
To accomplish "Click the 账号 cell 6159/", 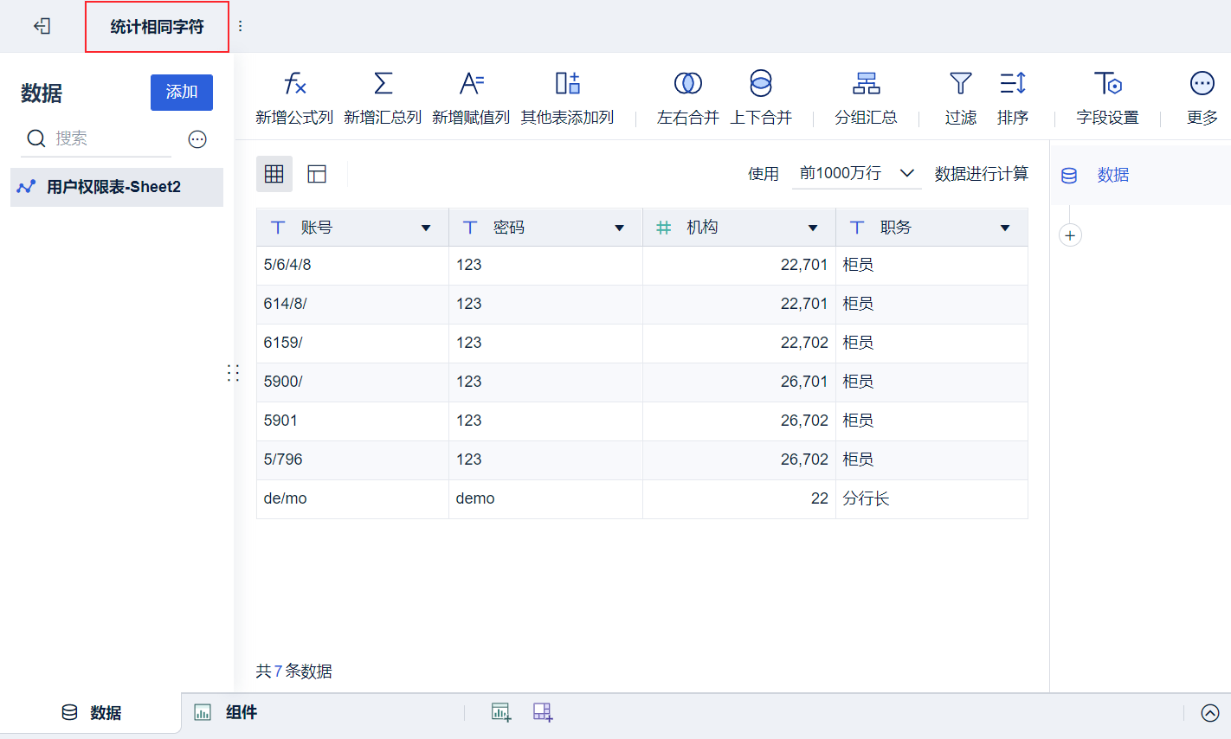I will [x=352, y=343].
